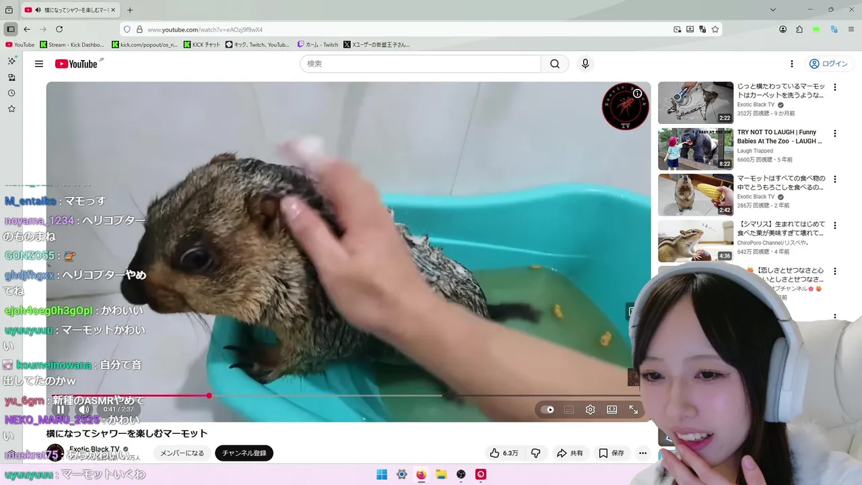The image size is (862, 485).
Task: Click the メンバーになる join button
Action: click(183, 453)
